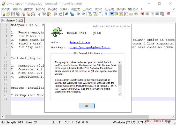Click the Zoom In icon
176x125 pixels.
coord(78,14)
